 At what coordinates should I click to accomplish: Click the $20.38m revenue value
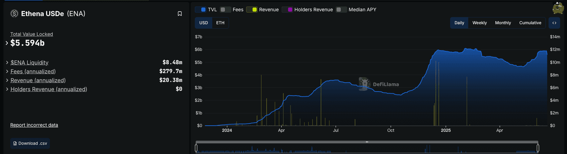pyautogui.click(x=171, y=80)
